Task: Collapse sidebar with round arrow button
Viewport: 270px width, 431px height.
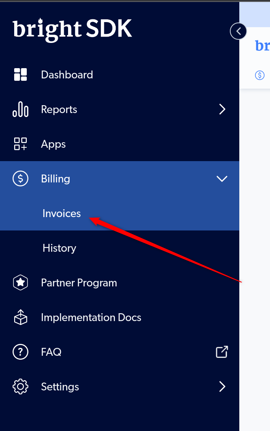Action: pyautogui.click(x=238, y=31)
